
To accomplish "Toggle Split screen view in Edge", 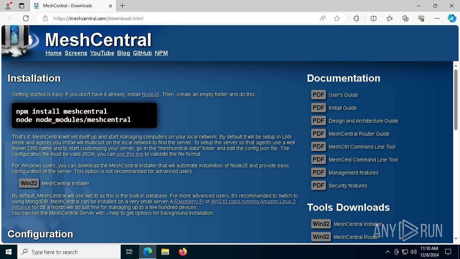I will [x=373, y=18].
